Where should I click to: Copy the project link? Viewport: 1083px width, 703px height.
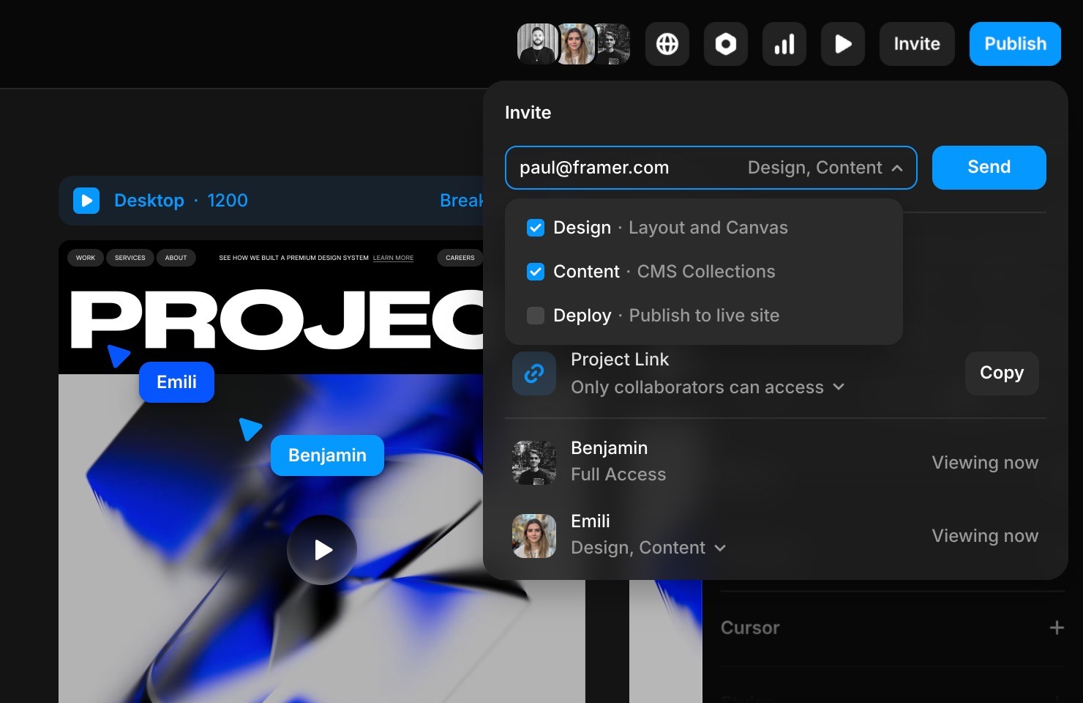coord(1001,373)
